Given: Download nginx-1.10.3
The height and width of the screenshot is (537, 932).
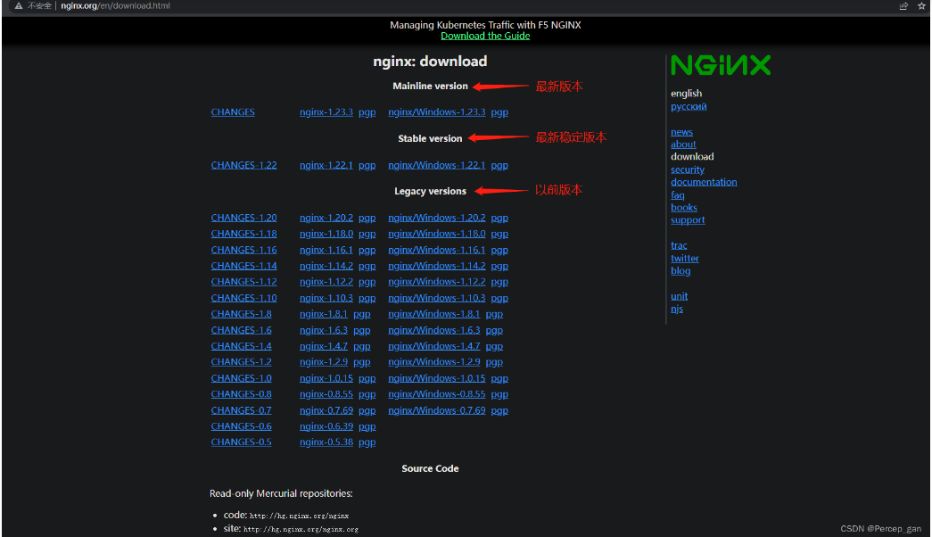Looking at the screenshot, I should click(326, 298).
